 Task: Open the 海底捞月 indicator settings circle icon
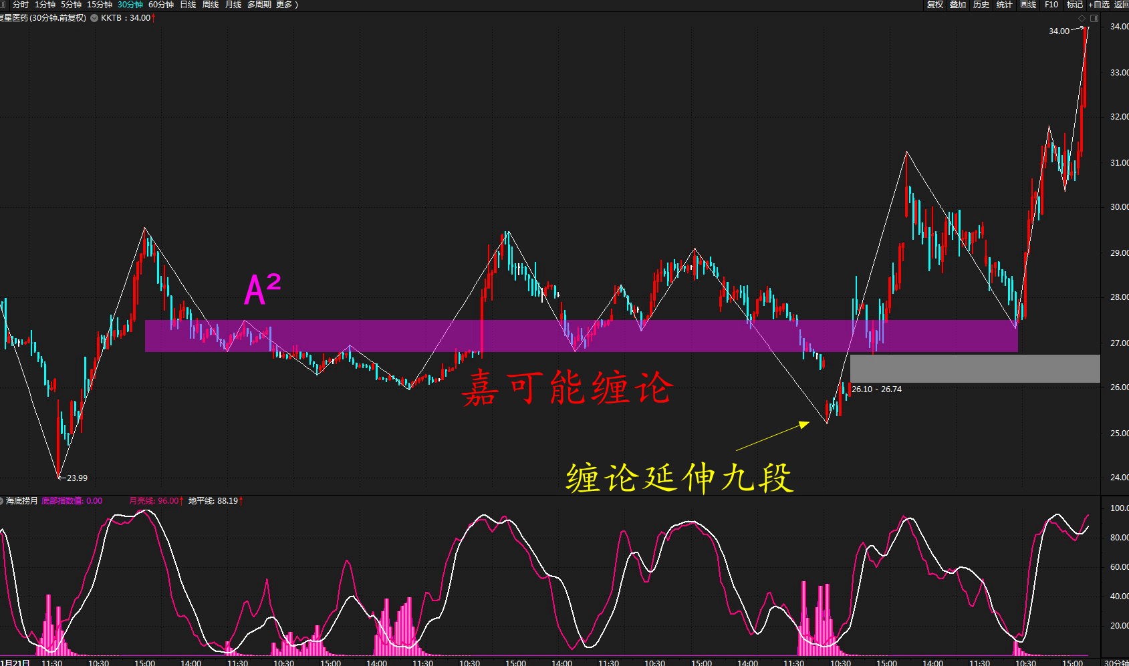coord(1,501)
